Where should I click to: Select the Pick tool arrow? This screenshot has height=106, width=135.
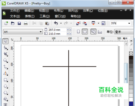pos(5,41)
